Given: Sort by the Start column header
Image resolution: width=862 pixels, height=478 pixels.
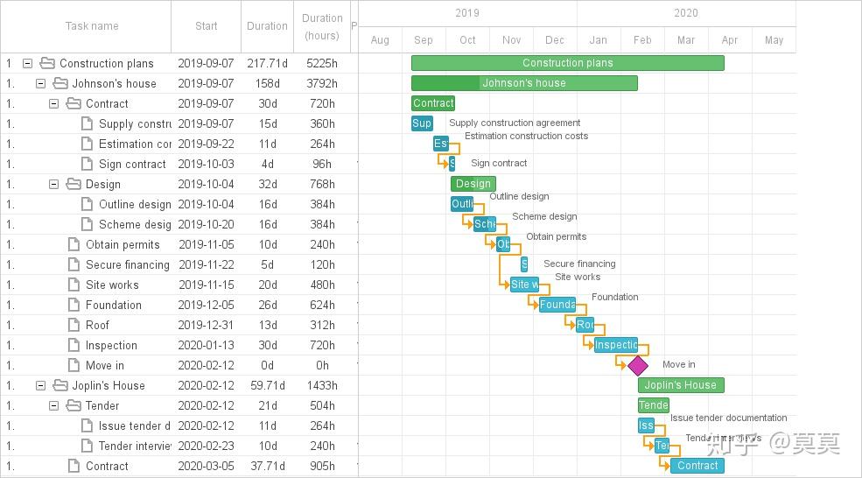Looking at the screenshot, I should [x=207, y=26].
